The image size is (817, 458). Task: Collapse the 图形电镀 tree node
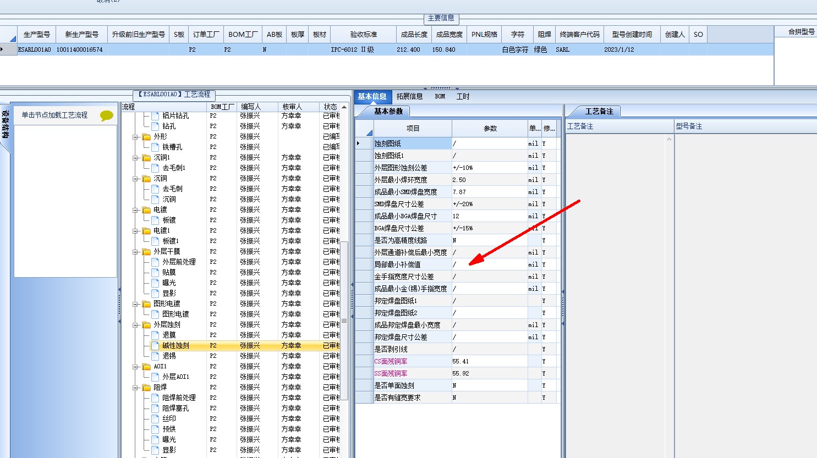135,304
